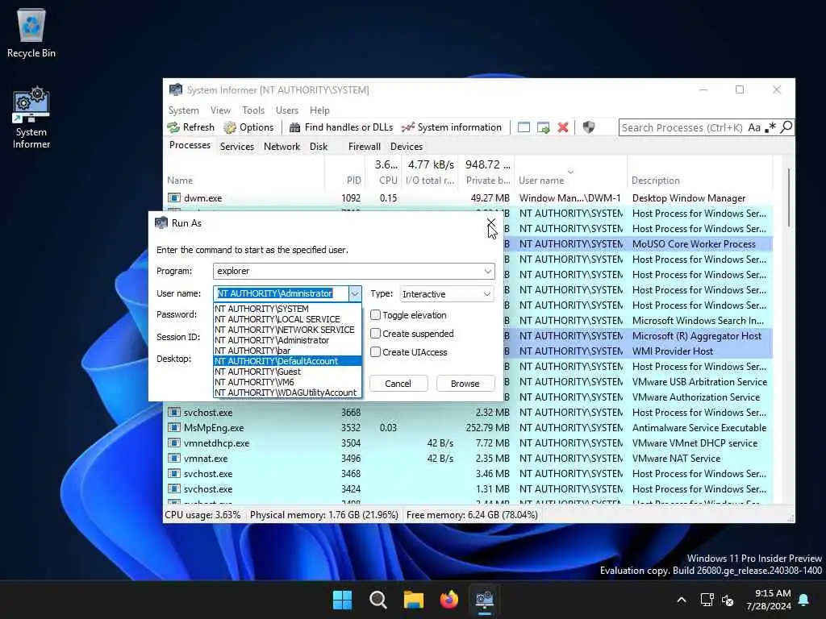The height and width of the screenshot is (619, 826).
Task: Switch to the Firewall tab
Action: pyautogui.click(x=364, y=147)
